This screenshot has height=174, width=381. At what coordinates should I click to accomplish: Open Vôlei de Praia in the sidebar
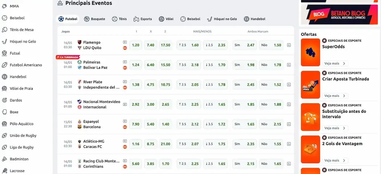click(x=21, y=88)
